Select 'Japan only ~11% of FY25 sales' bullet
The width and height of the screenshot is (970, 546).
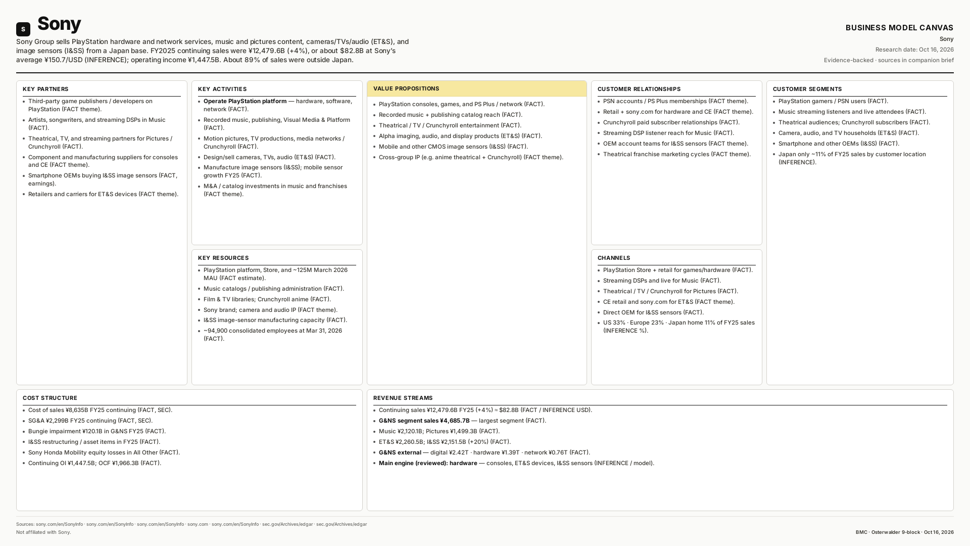[852, 158]
